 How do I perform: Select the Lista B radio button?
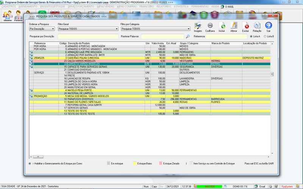click(x=265, y=36)
